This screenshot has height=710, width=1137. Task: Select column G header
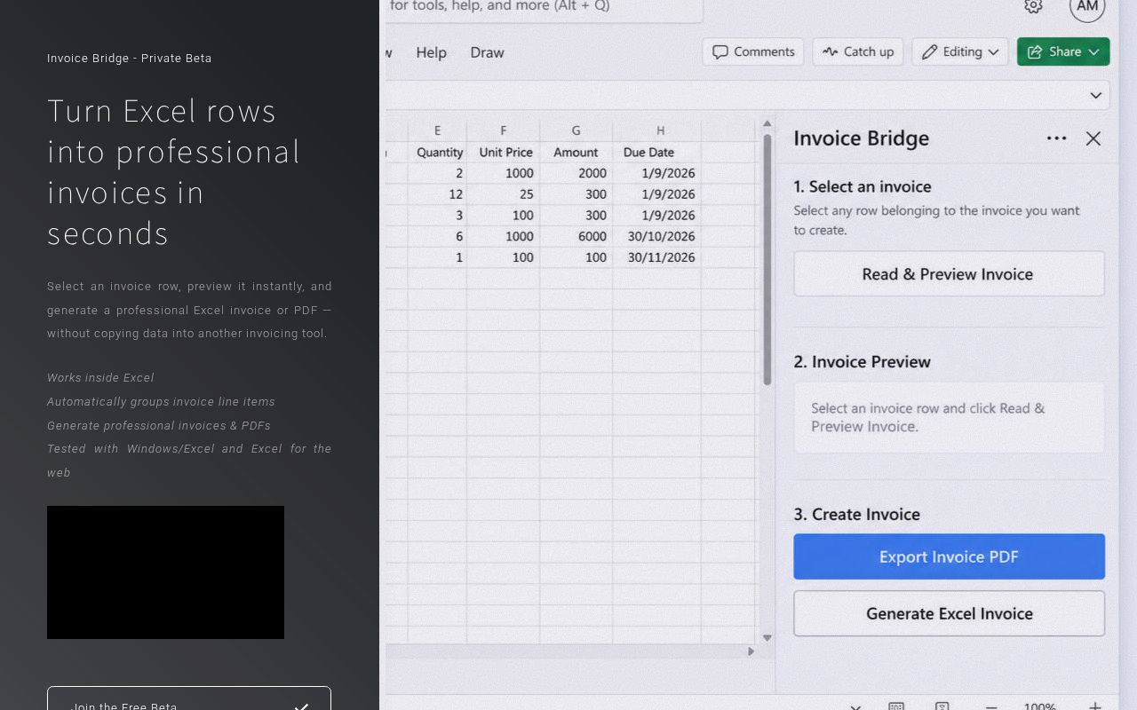coord(576,130)
